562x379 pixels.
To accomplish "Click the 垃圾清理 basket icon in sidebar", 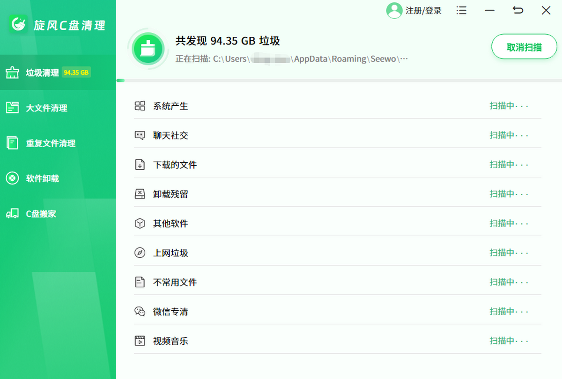I will tap(12, 73).
